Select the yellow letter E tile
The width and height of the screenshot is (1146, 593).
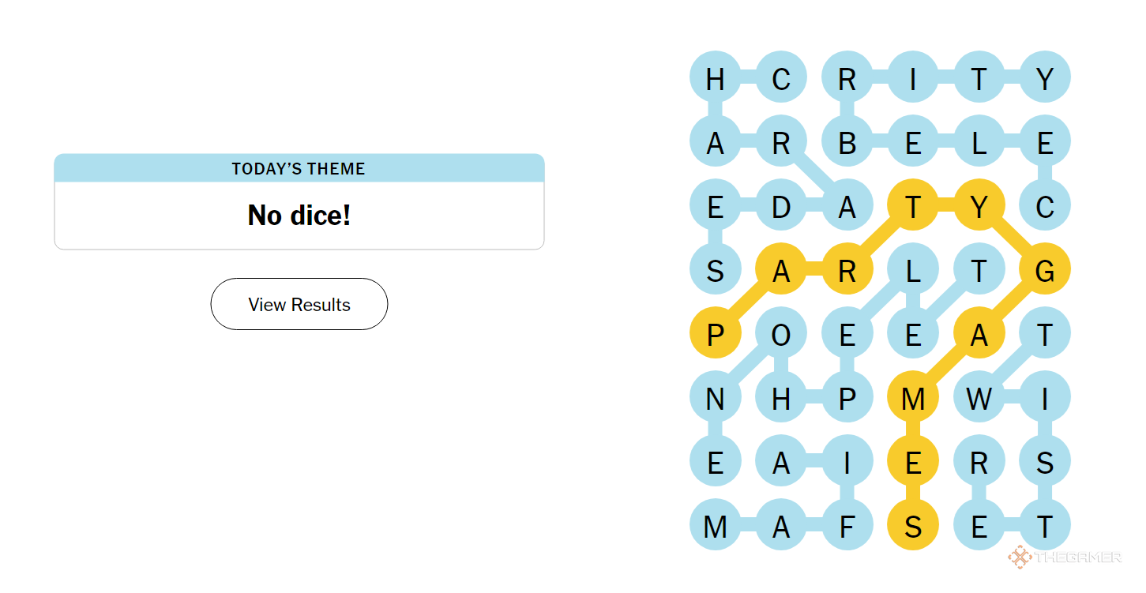913,462
